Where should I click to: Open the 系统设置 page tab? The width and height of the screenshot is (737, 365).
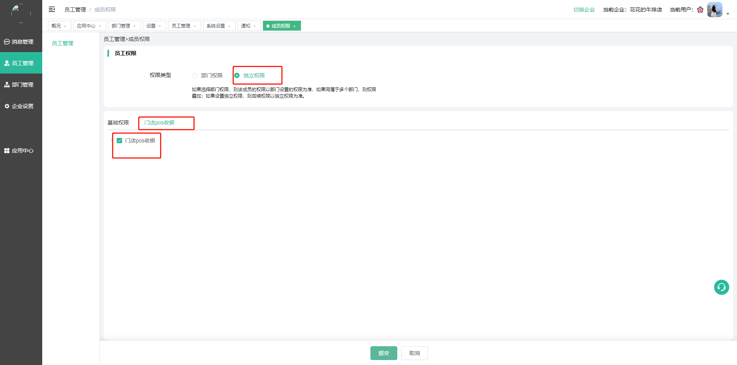click(216, 26)
